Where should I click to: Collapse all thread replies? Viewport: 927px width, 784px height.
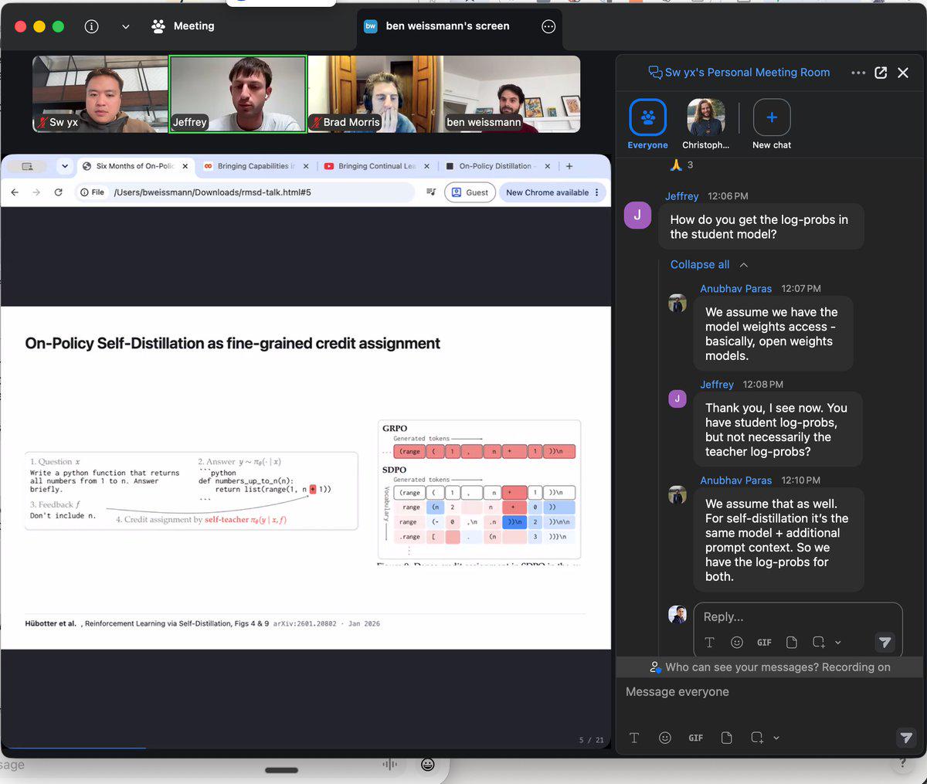[709, 264]
